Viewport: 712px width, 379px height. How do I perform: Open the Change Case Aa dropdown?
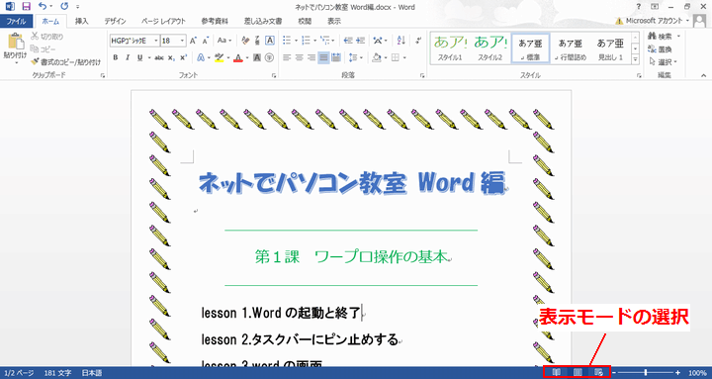coord(224,41)
